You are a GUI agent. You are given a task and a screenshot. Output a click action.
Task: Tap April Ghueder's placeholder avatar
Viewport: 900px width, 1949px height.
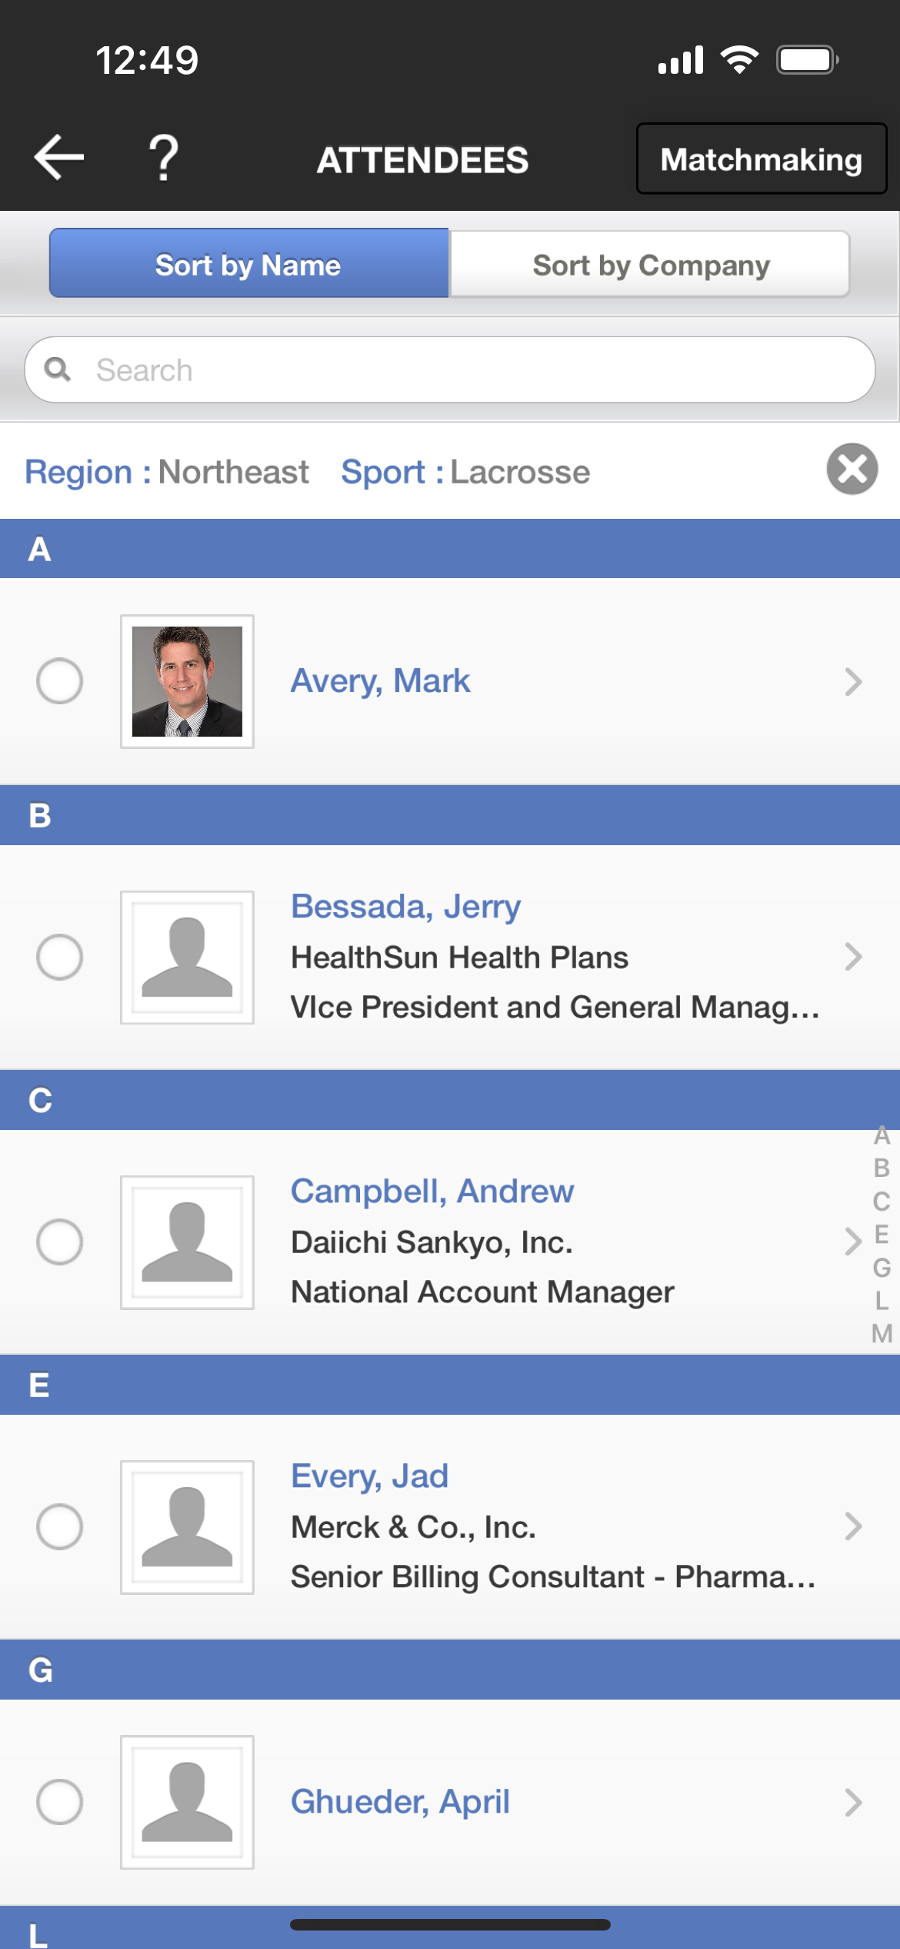pyautogui.click(x=187, y=1802)
